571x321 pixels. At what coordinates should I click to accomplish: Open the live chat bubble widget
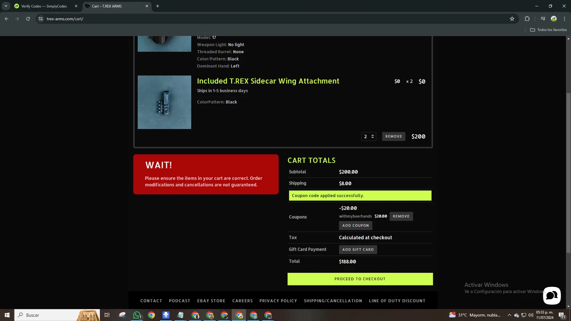click(552, 296)
